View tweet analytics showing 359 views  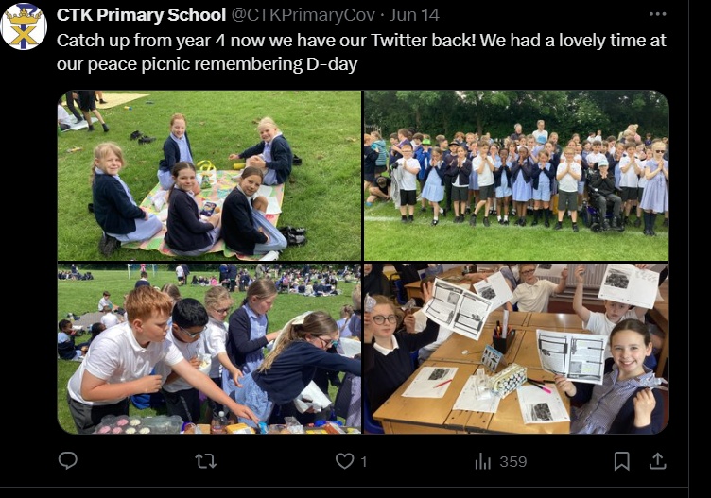(x=500, y=462)
